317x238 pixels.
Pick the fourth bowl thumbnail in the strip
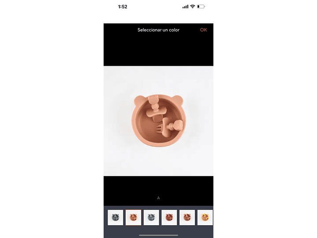pyautogui.click(x=169, y=217)
